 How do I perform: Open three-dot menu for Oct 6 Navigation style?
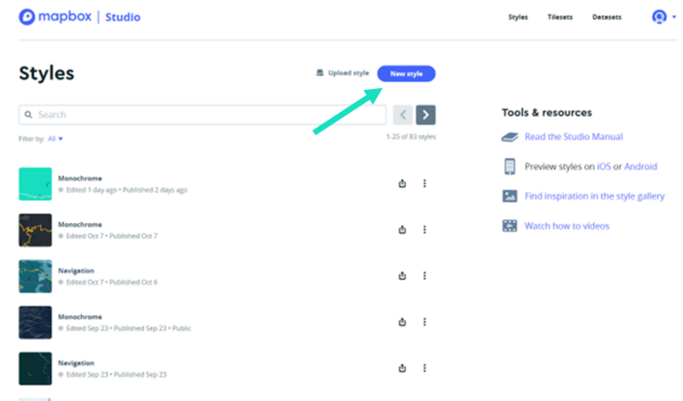pos(424,276)
